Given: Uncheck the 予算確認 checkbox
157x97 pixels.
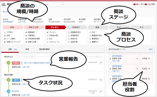Looking at the screenshot, I should 26,36.
